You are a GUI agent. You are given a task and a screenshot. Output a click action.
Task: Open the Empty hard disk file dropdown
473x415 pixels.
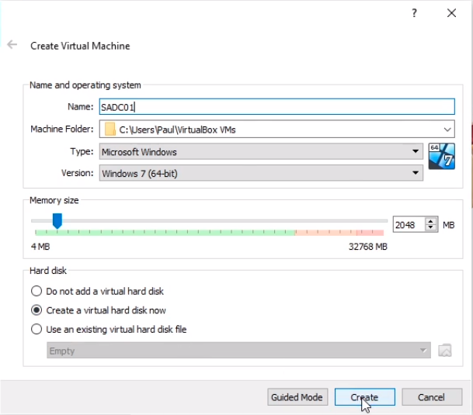point(238,350)
